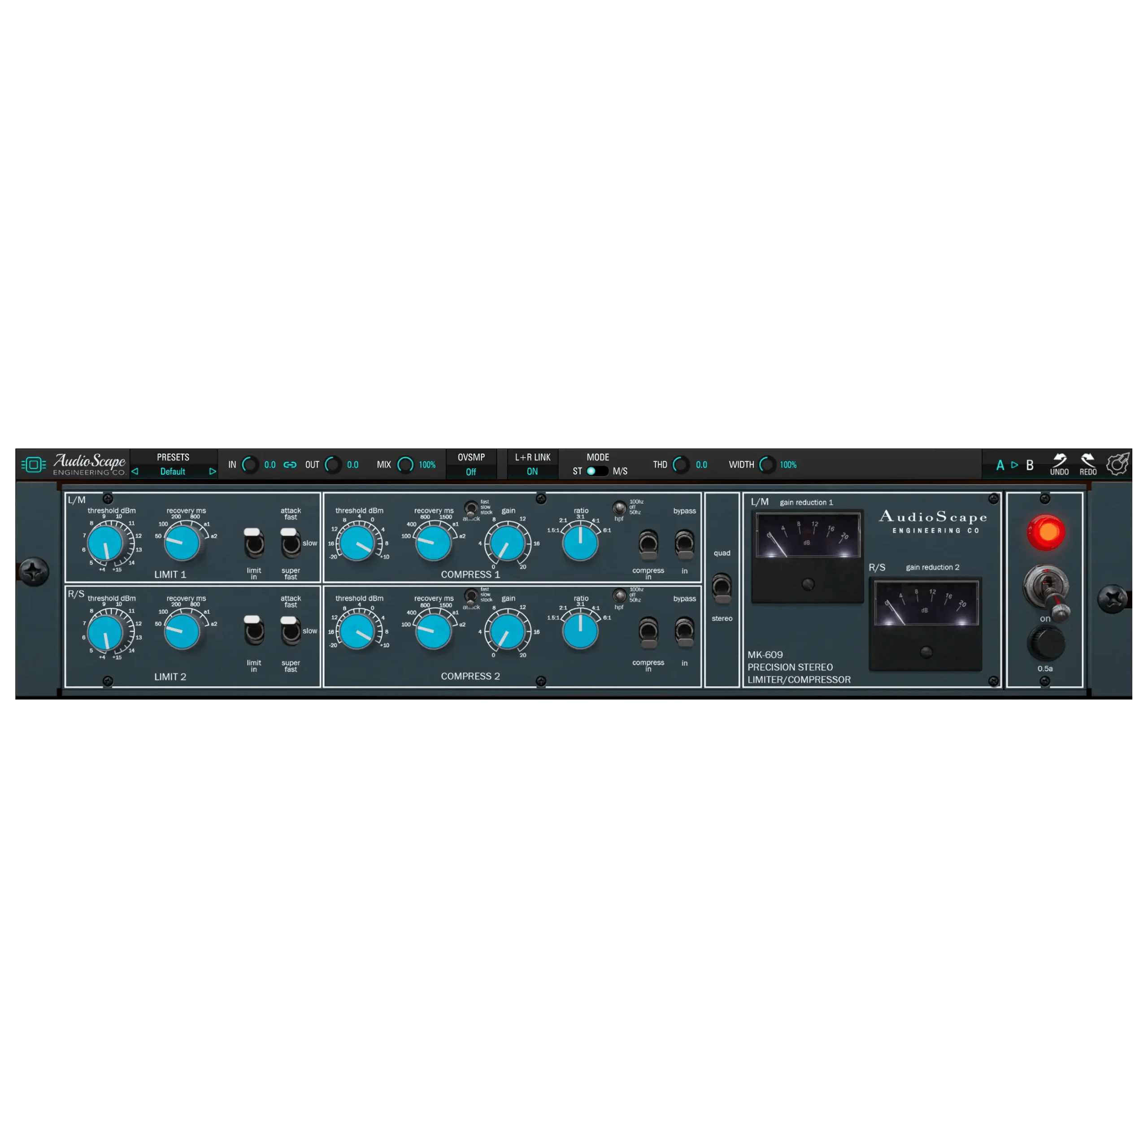
Task: Click the COMPRESS 2 gain knob
Action: point(508,632)
